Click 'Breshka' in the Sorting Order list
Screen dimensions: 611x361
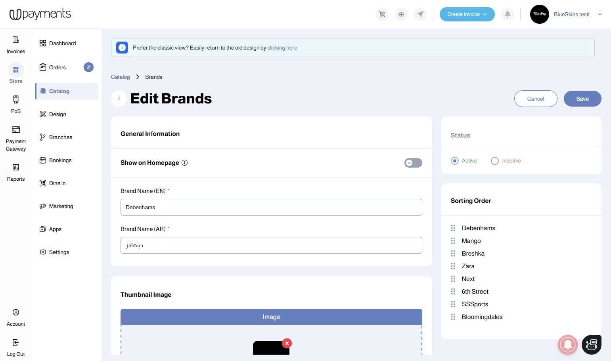point(473,254)
